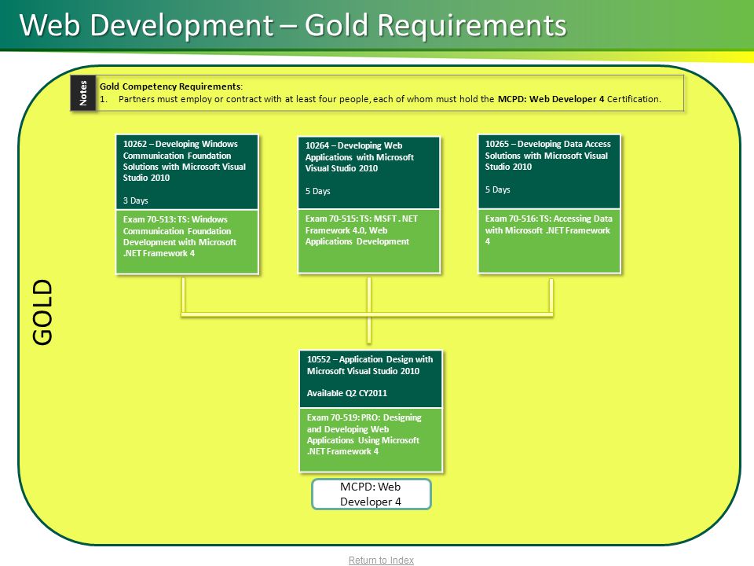Click the vertical GOLD label
The height and width of the screenshot is (566, 754).
[x=42, y=312]
